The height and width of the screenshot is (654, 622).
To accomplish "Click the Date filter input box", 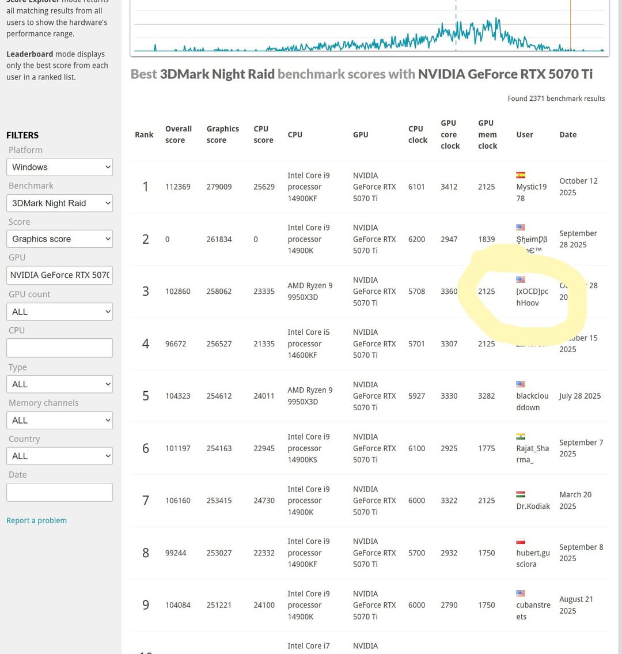I will [x=60, y=492].
